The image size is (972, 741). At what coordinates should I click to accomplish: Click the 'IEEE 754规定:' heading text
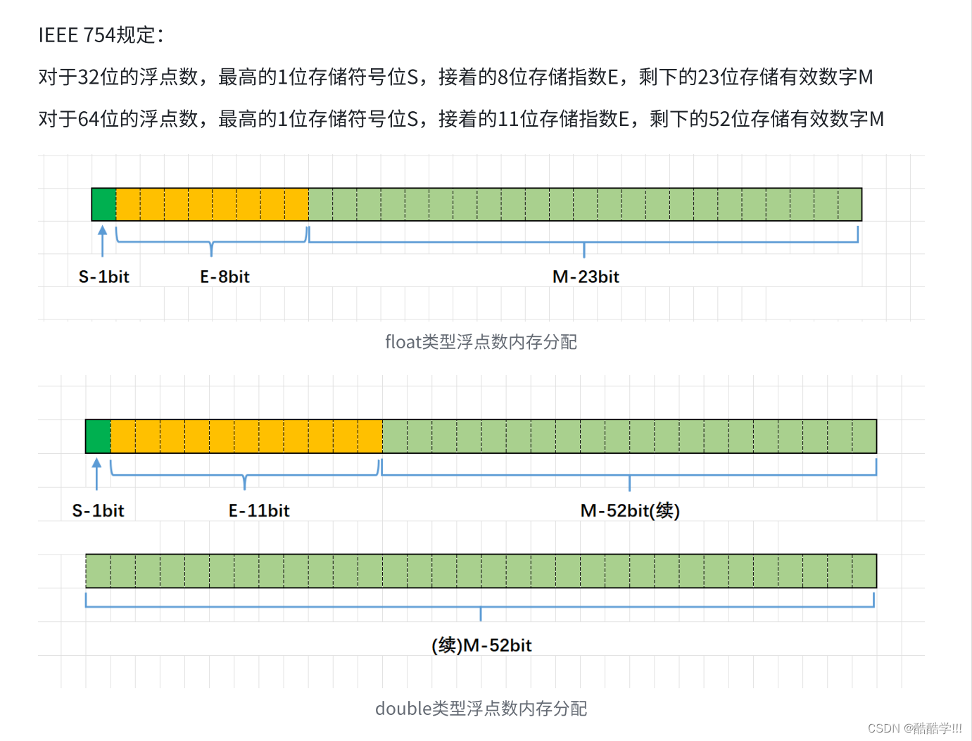(101, 34)
